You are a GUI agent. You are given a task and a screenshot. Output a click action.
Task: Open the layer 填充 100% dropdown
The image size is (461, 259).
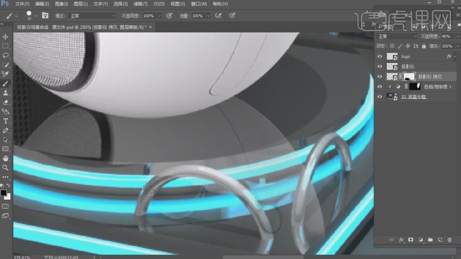tap(458, 46)
